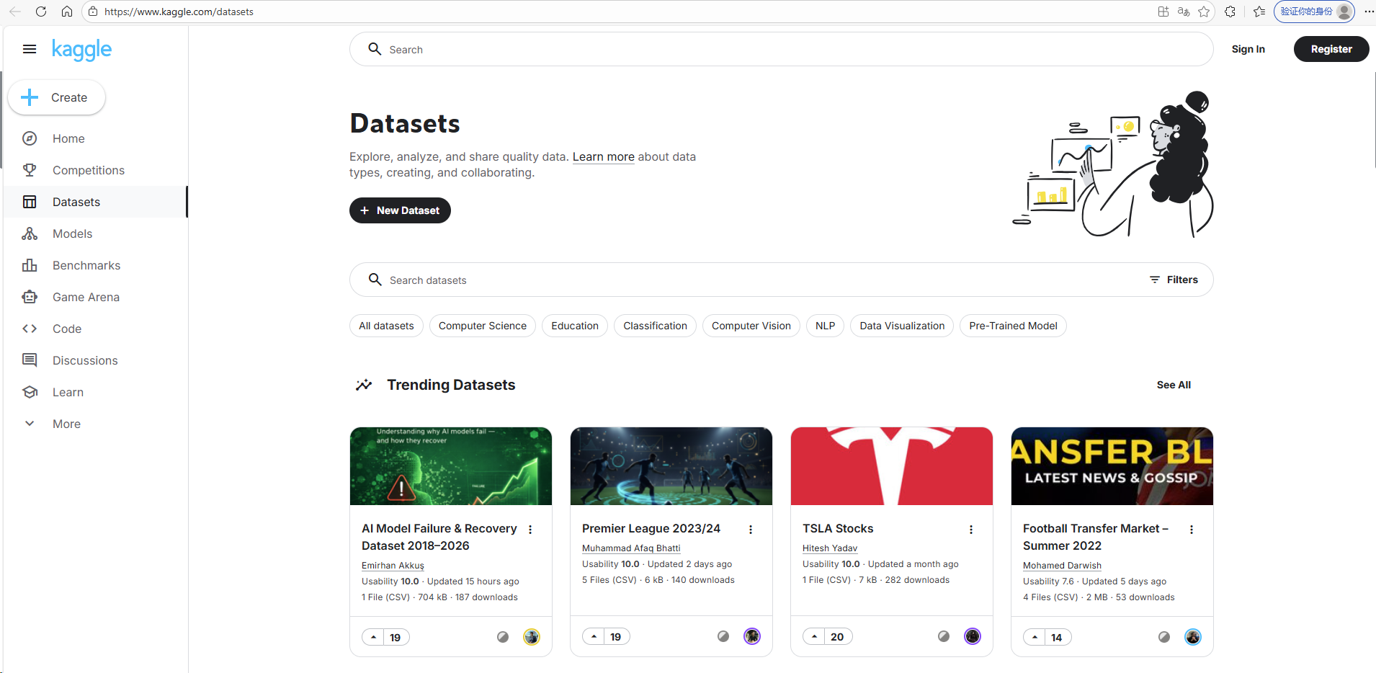Image resolution: width=1376 pixels, height=673 pixels.
Task: Click the Models icon in sidebar
Action: [30, 233]
